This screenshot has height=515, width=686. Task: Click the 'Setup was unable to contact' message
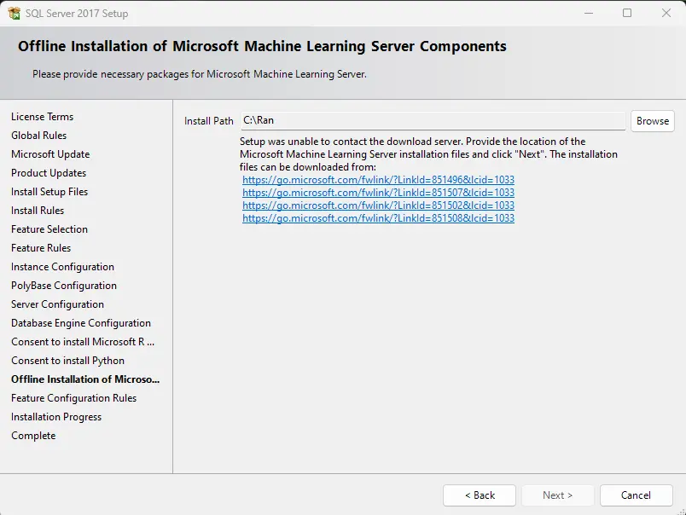pyautogui.click(x=428, y=154)
